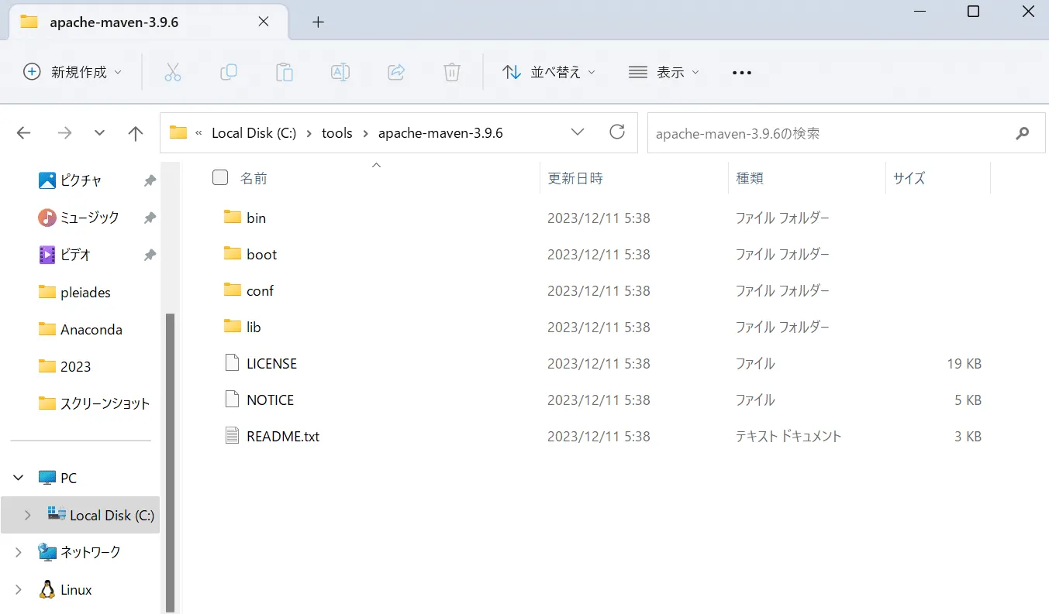Click the LICENSE file name
The height and width of the screenshot is (614, 1049).
point(271,364)
